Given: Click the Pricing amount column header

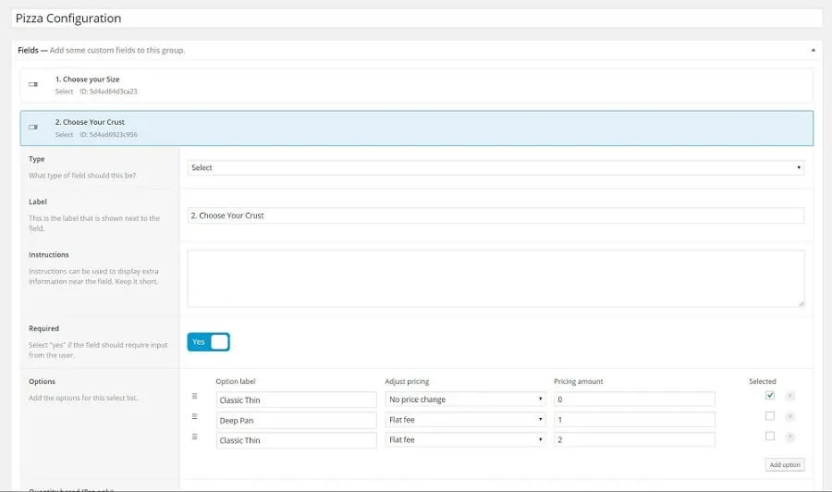Looking at the screenshot, I should pyautogui.click(x=579, y=381).
